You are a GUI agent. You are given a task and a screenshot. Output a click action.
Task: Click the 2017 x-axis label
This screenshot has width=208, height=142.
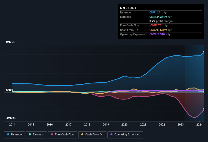pos(68,125)
